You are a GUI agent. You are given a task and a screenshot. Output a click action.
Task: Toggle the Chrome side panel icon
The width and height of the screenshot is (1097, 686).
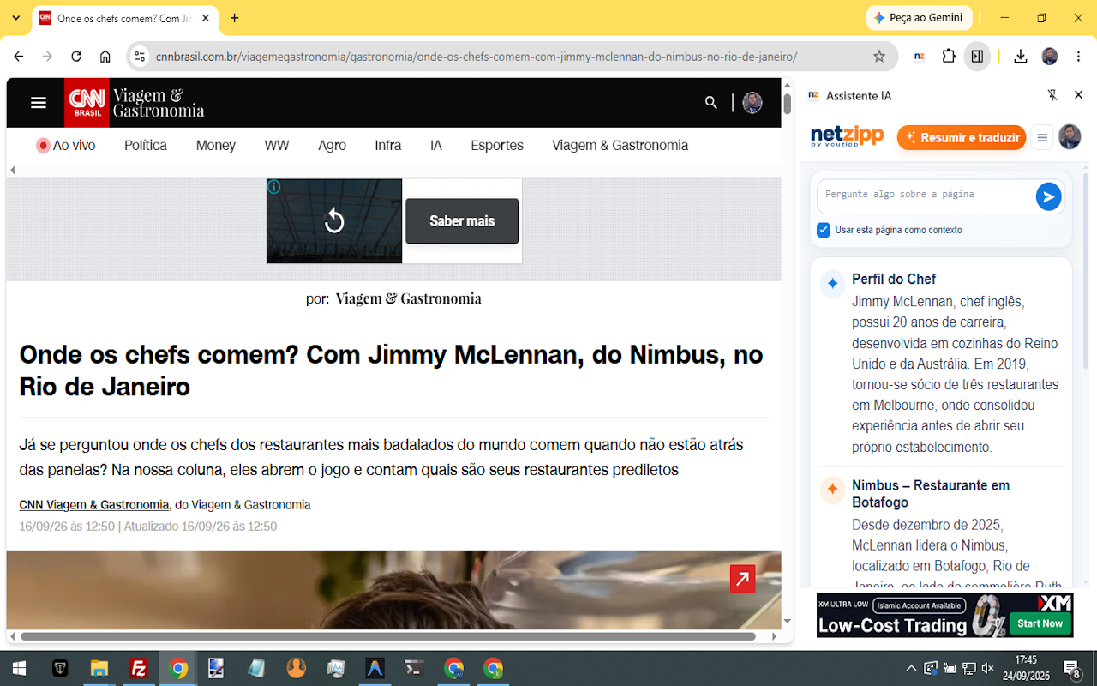[x=977, y=57]
